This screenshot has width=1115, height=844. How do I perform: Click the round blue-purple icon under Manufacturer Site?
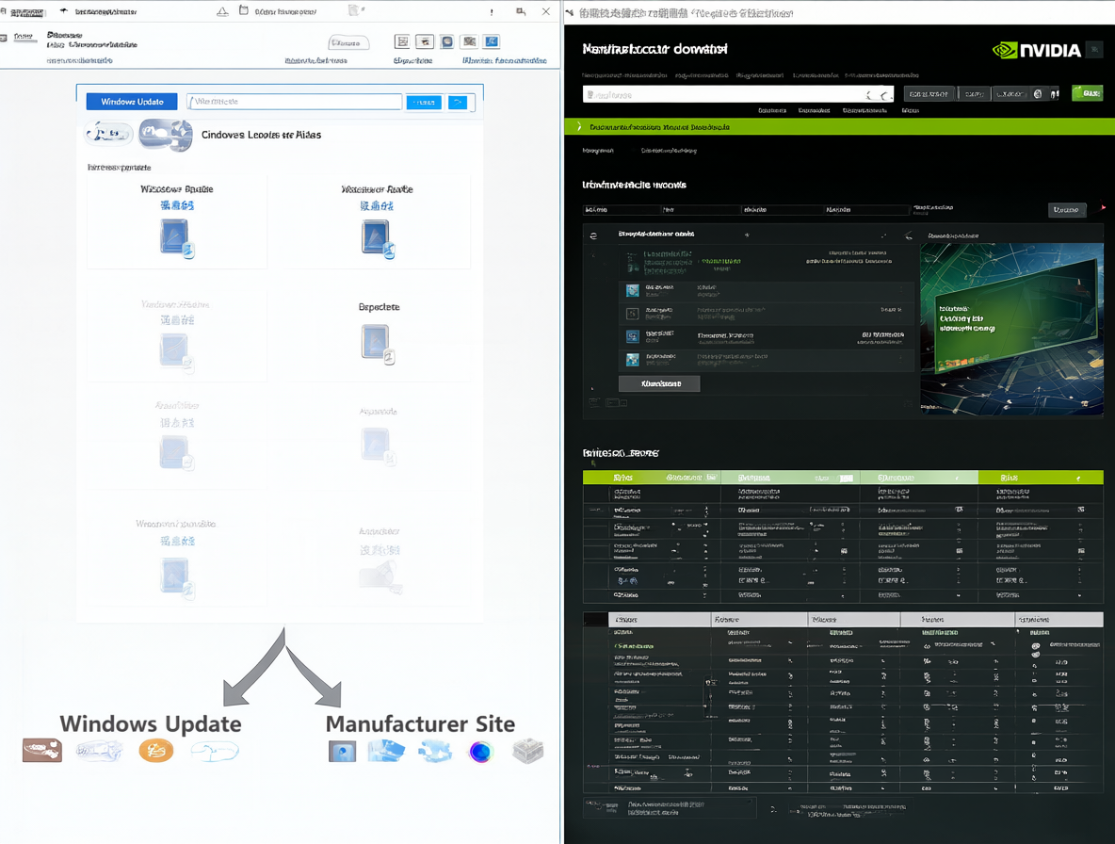pyautogui.click(x=480, y=752)
